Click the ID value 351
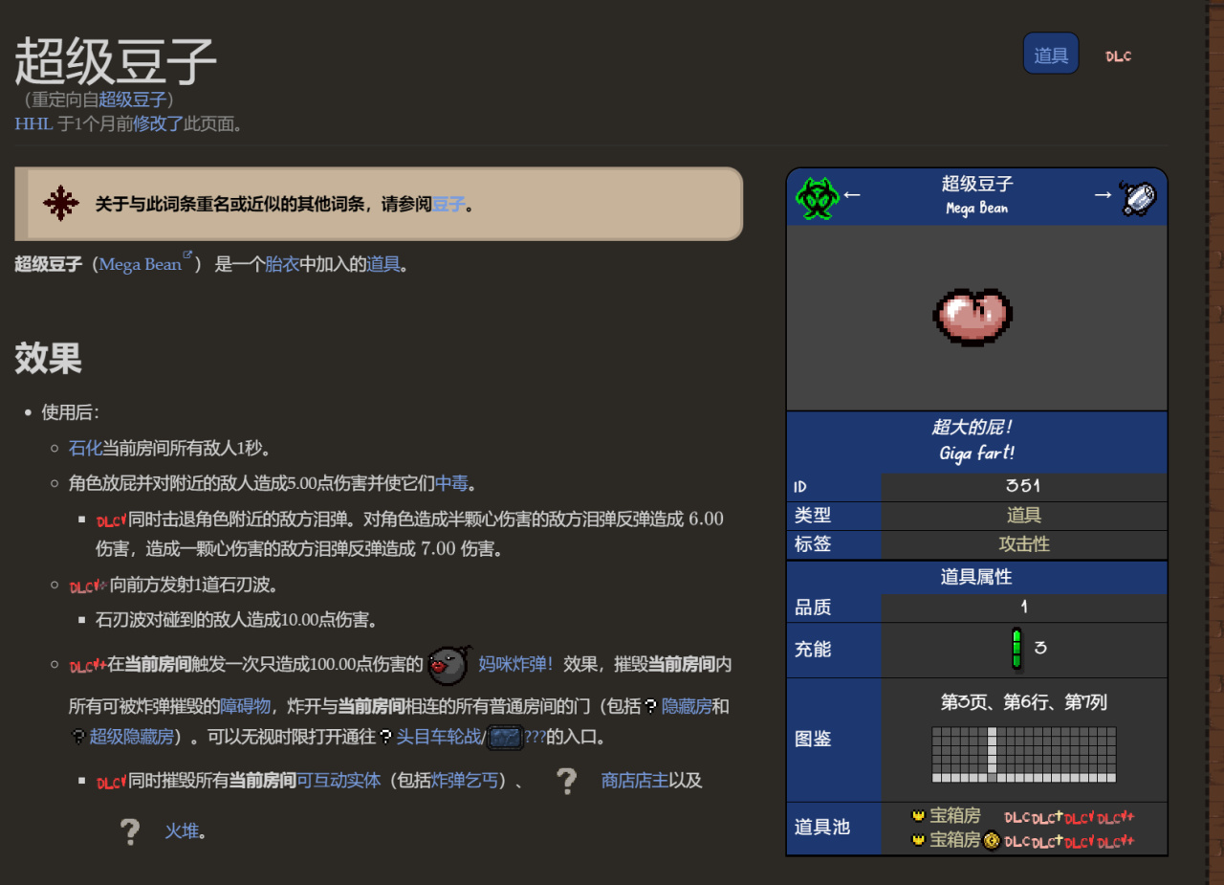The image size is (1224, 885). pyautogui.click(x=1023, y=486)
